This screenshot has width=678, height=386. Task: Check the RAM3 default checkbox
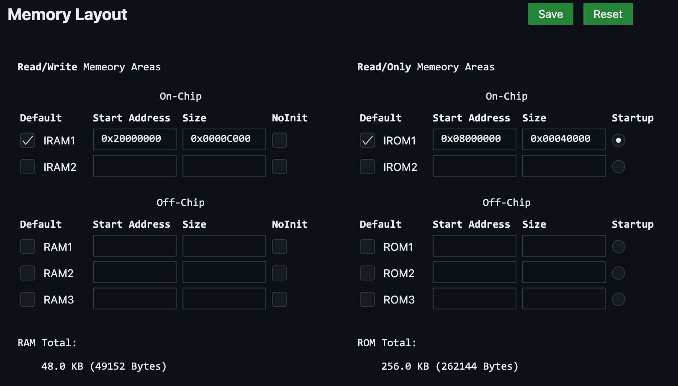click(28, 299)
